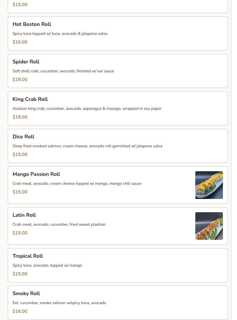Viewport: 237px width, 320px height.
Task: Open the Latin Roll photo
Action: pyautogui.click(x=209, y=226)
